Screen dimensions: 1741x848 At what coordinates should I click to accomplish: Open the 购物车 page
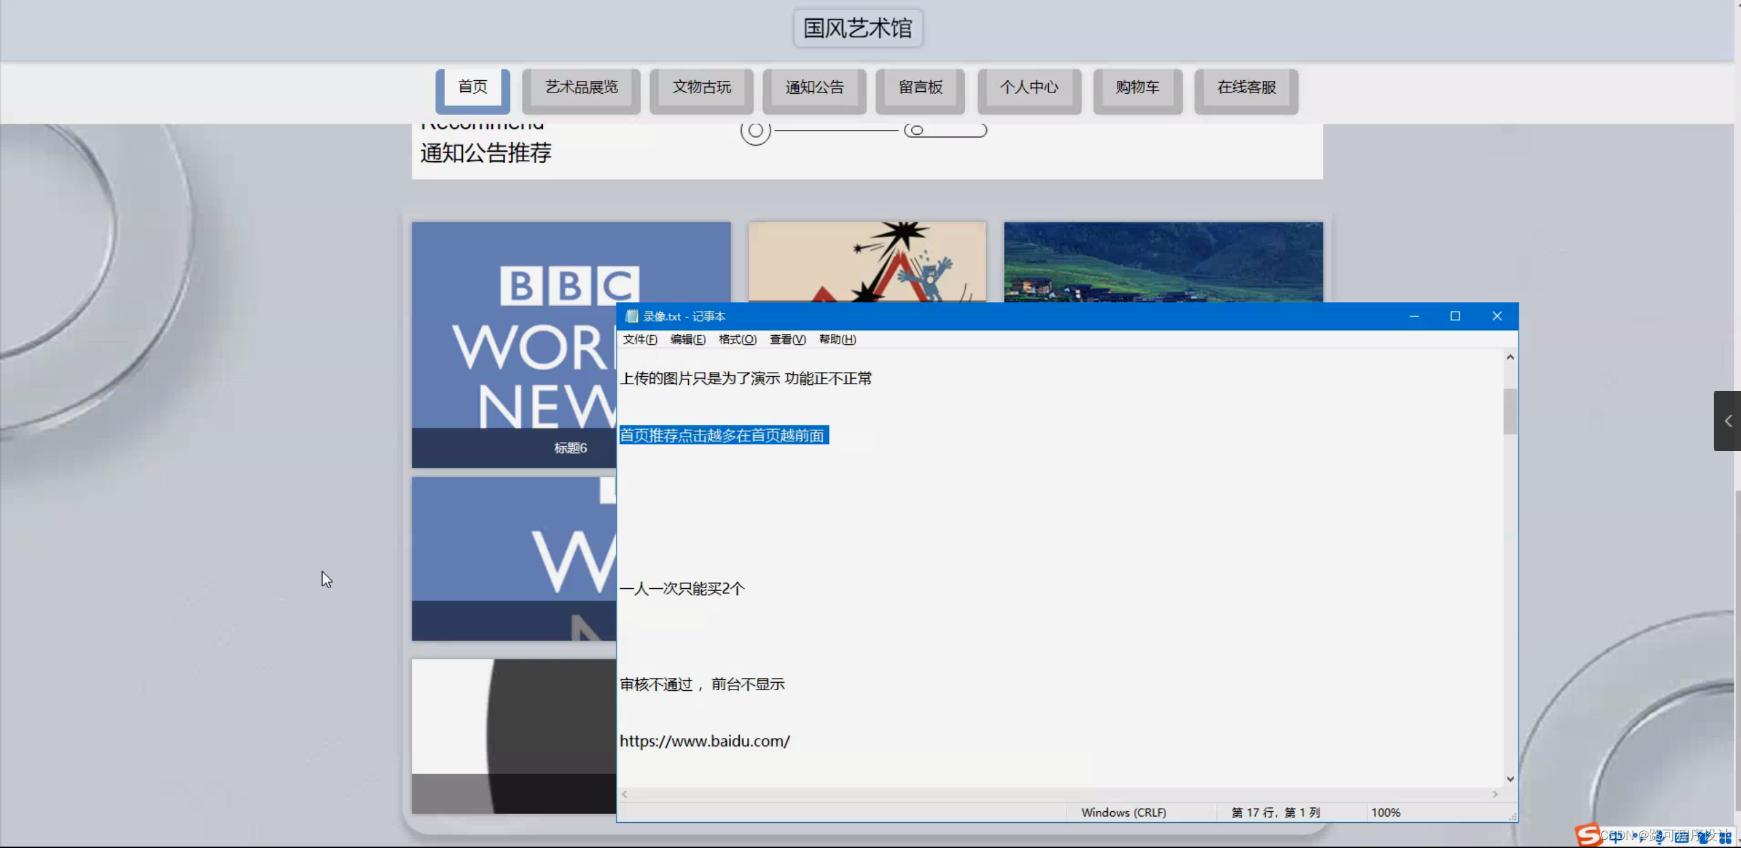(x=1137, y=88)
